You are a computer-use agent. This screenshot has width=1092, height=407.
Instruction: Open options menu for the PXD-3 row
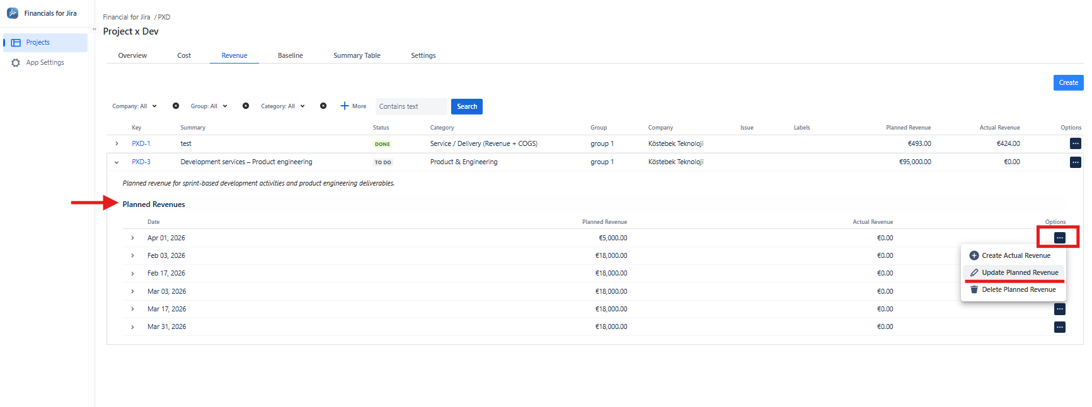click(1075, 162)
